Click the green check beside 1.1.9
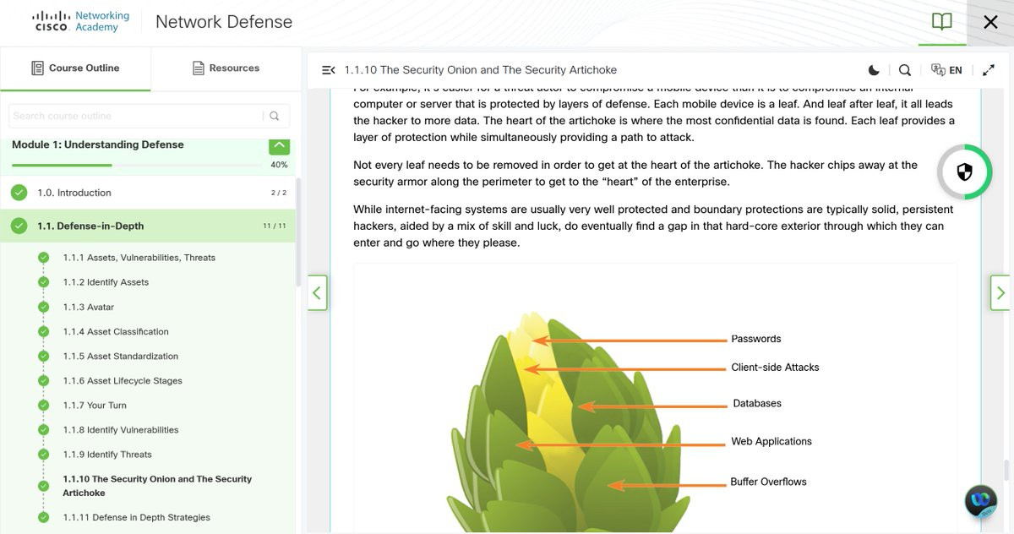This screenshot has width=1014, height=534. 44,454
